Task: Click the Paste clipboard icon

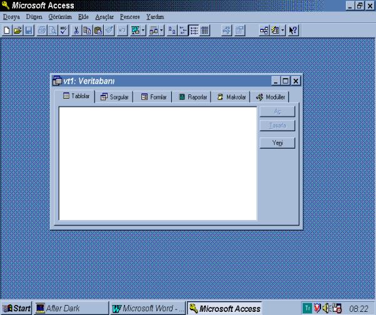Action: pos(98,29)
